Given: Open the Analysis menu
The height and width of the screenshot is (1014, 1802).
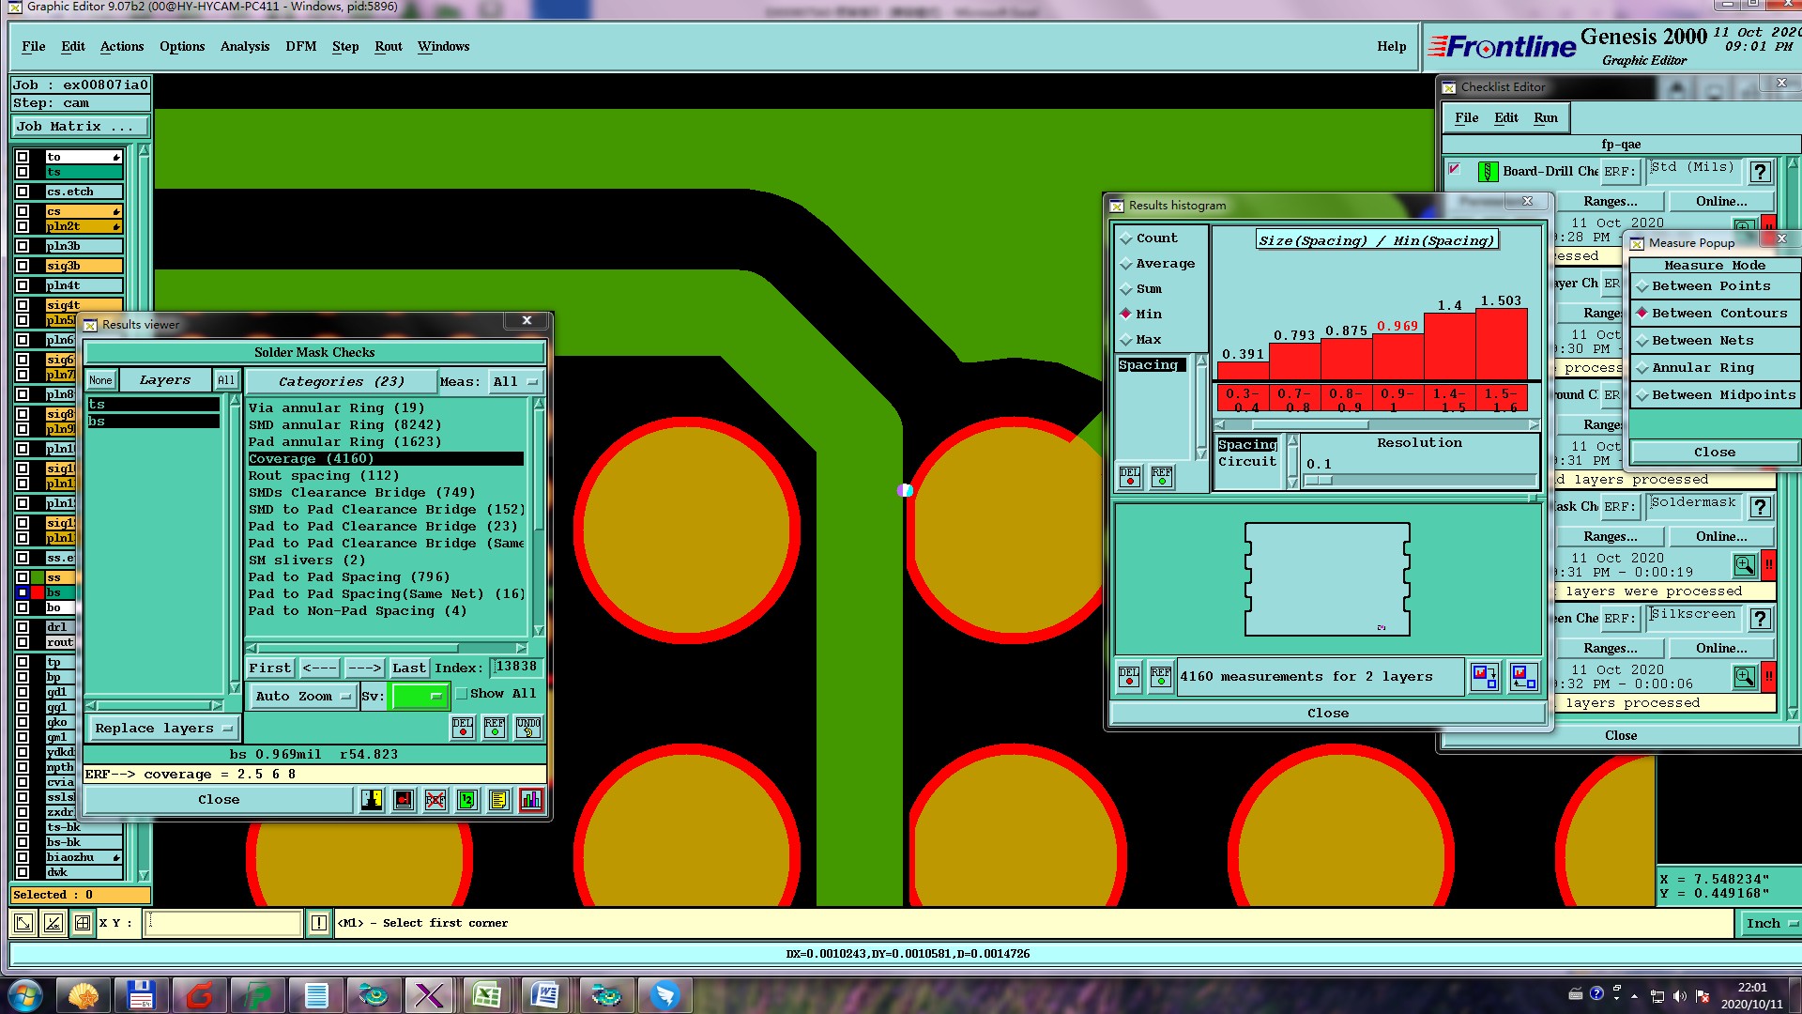Looking at the screenshot, I should click(x=244, y=47).
